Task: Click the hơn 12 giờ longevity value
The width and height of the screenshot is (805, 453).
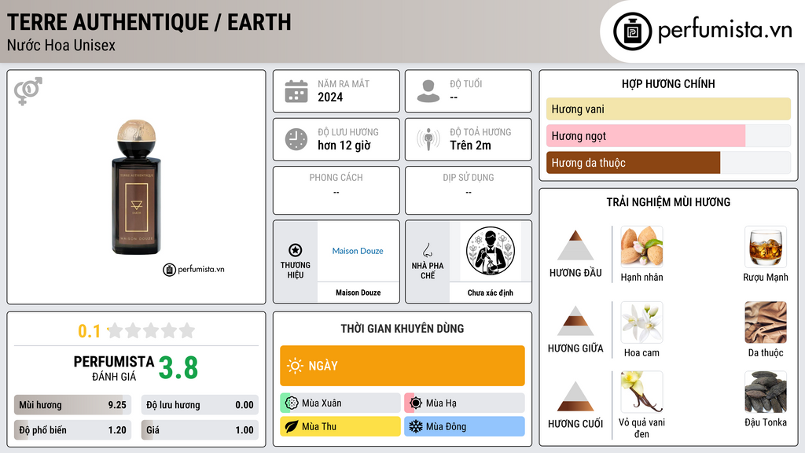Action: (x=344, y=145)
